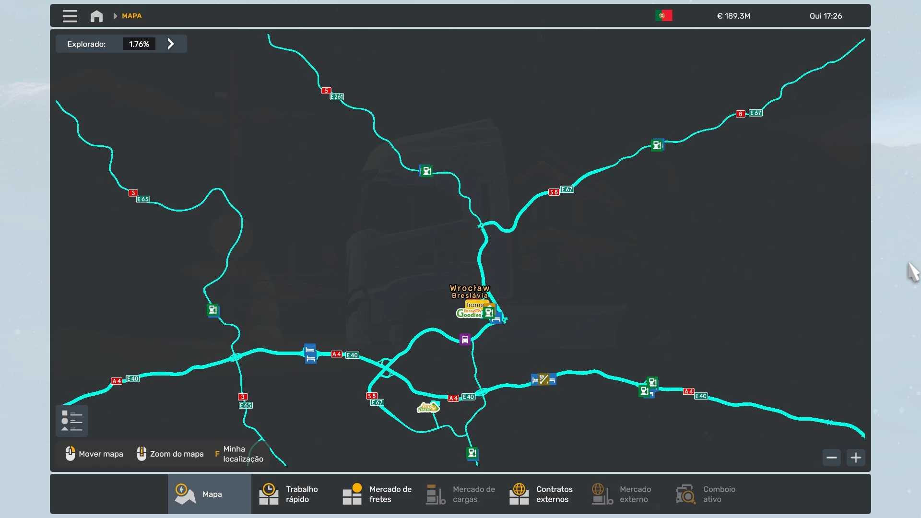Click the Portugal flag icon

tap(663, 16)
